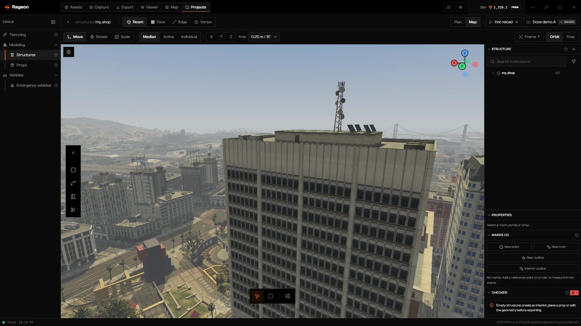
Task: Toggle Hot reload
Action: [x=504, y=22]
